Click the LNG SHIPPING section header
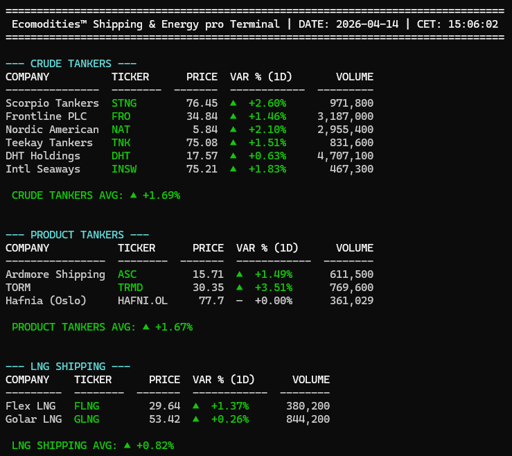 click(67, 366)
